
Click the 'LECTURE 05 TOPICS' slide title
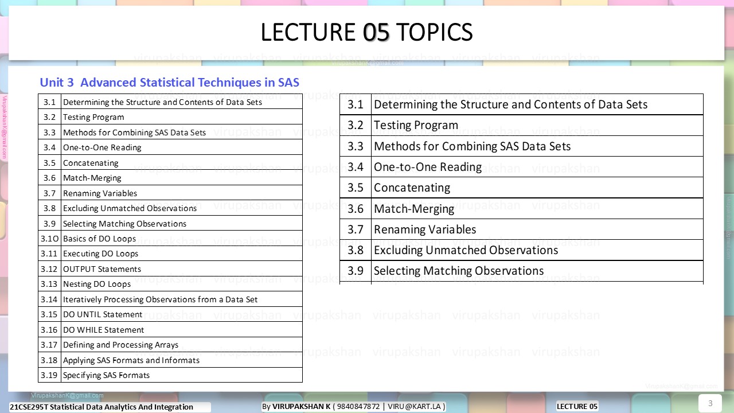click(366, 33)
